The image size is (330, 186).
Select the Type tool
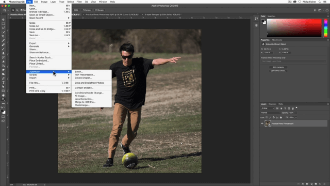tap(3, 83)
